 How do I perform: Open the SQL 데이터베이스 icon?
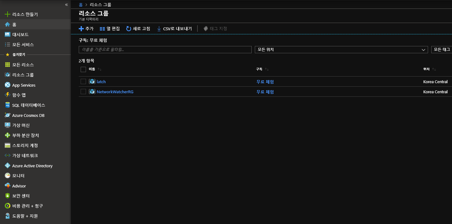(8, 105)
